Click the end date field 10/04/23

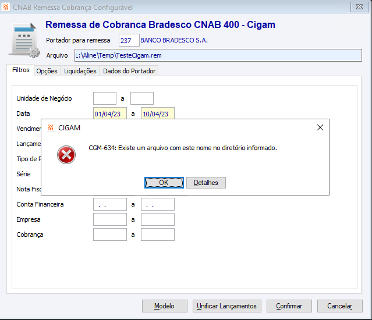tap(158, 113)
